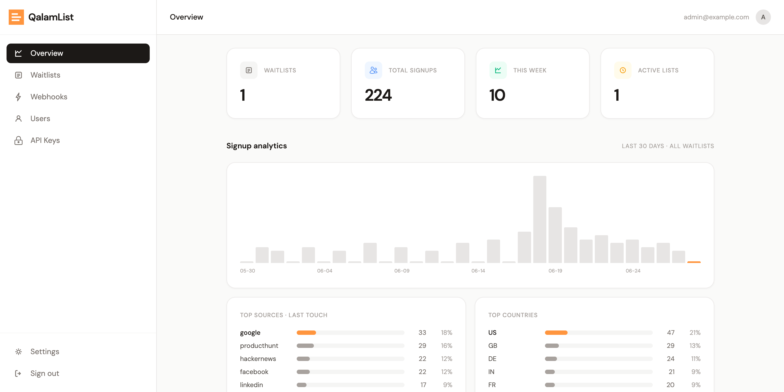Open the API Keys page
Screen dimensions: 784x392
tap(78, 140)
